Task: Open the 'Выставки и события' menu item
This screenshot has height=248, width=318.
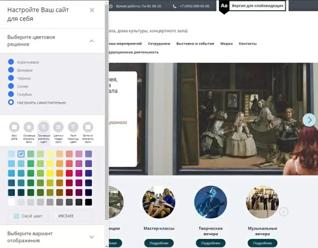Action: tap(195, 43)
